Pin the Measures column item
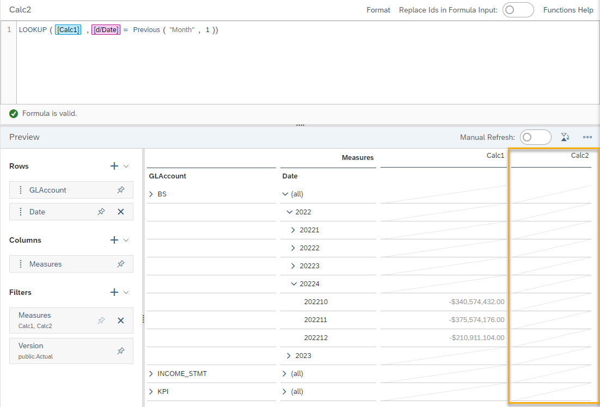600x407 pixels. pos(120,264)
